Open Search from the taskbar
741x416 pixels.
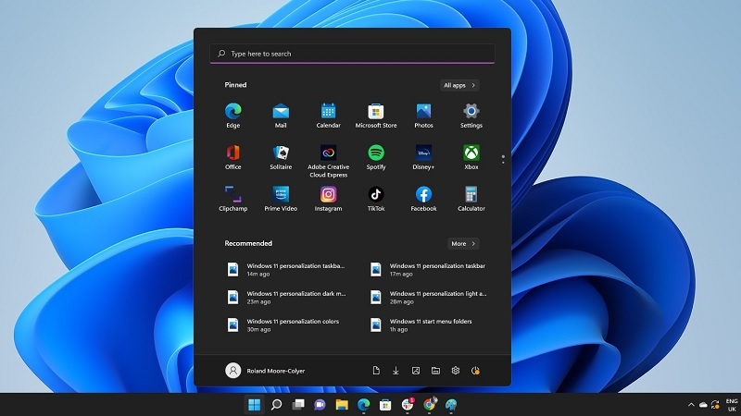[x=276, y=405]
